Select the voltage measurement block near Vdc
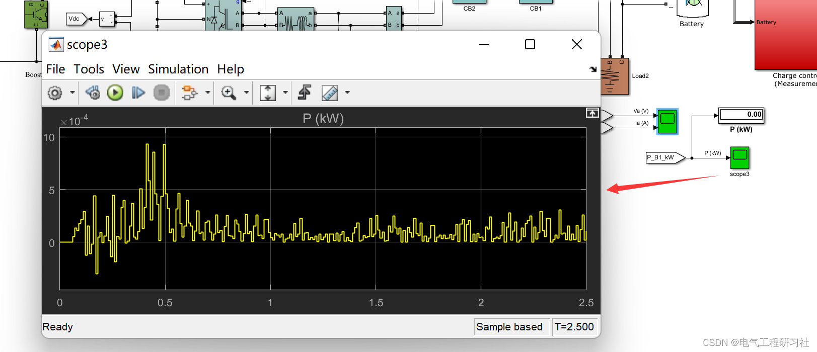The height and width of the screenshot is (352, 817). [107, 19]
